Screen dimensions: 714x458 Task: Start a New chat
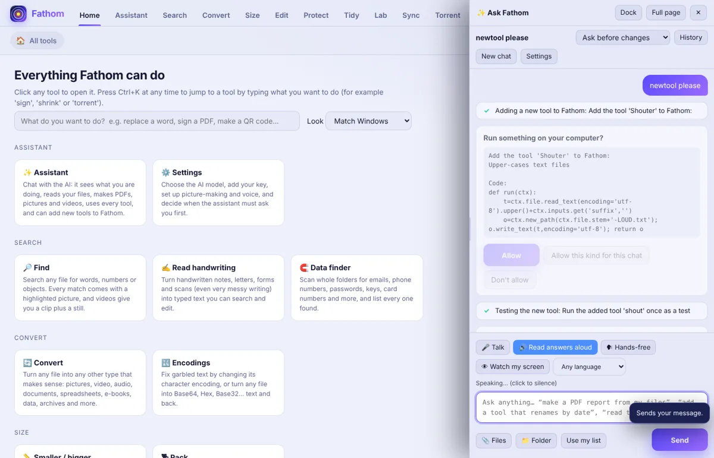(x=496, y=56)
